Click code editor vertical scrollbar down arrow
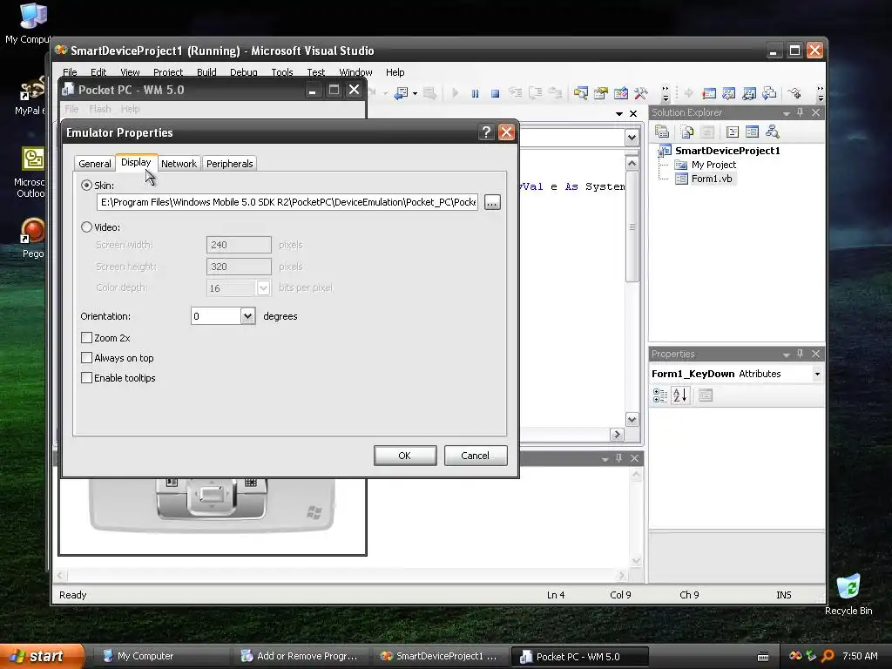Viewport: 892px width, 669px height. pos(632,420)
